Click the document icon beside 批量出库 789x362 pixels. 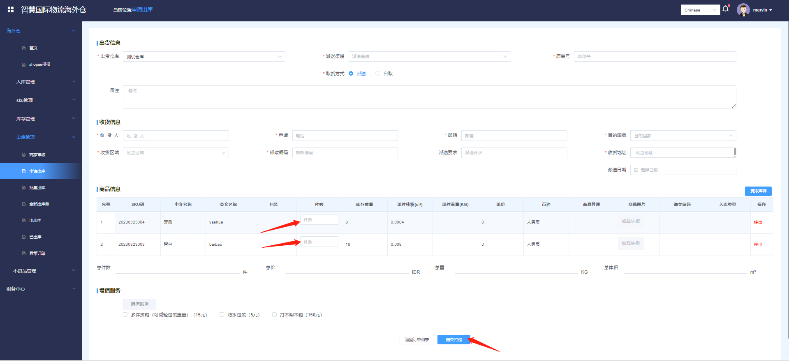click(x=24, y=188)
